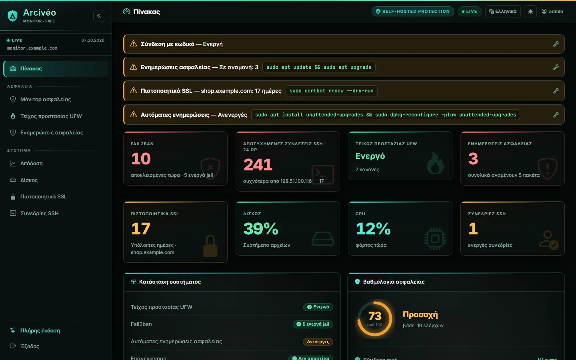This screenshot has height=360, width=576.
Task: Click the Ανενεργές status badge
Action: [318, 342]
